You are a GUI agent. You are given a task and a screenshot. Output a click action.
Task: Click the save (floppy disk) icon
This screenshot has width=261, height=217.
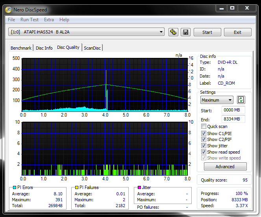coord(185,32)
